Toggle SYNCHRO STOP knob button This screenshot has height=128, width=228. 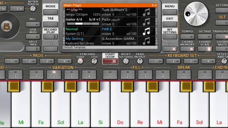94,61
